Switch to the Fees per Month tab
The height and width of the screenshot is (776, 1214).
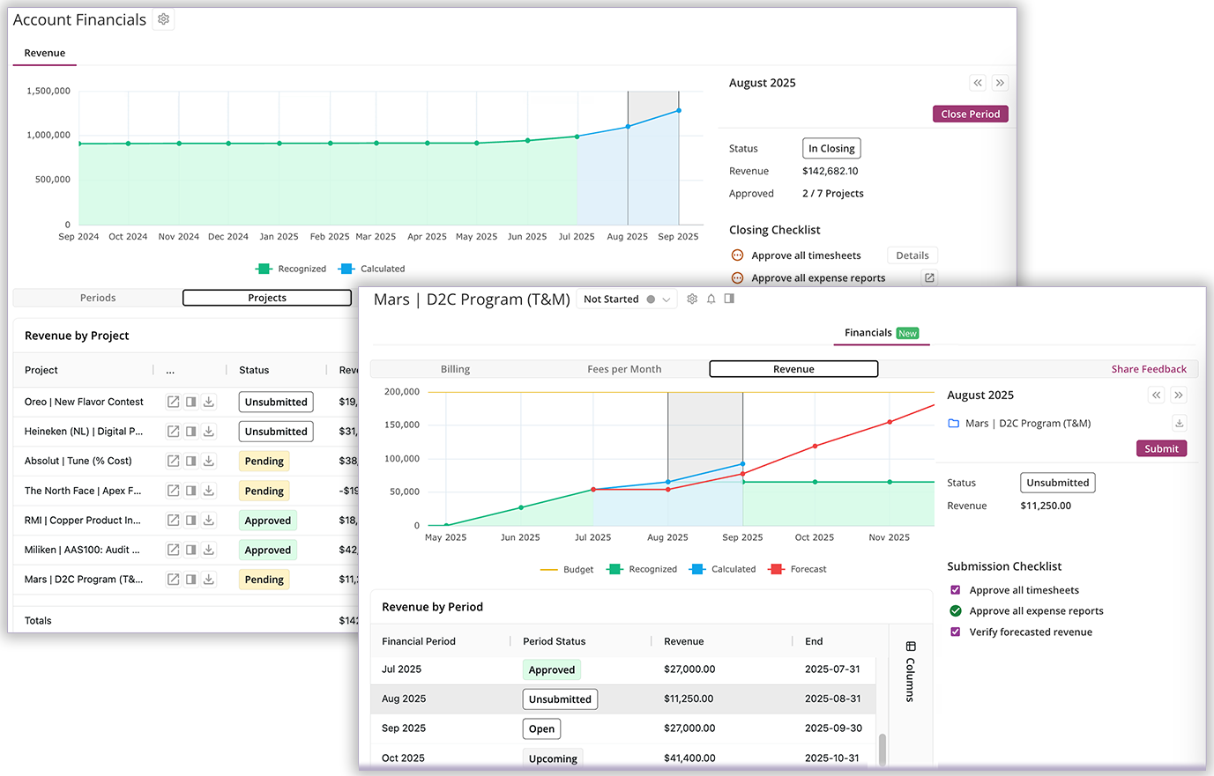pyautogui.click(x=624, y=368)
